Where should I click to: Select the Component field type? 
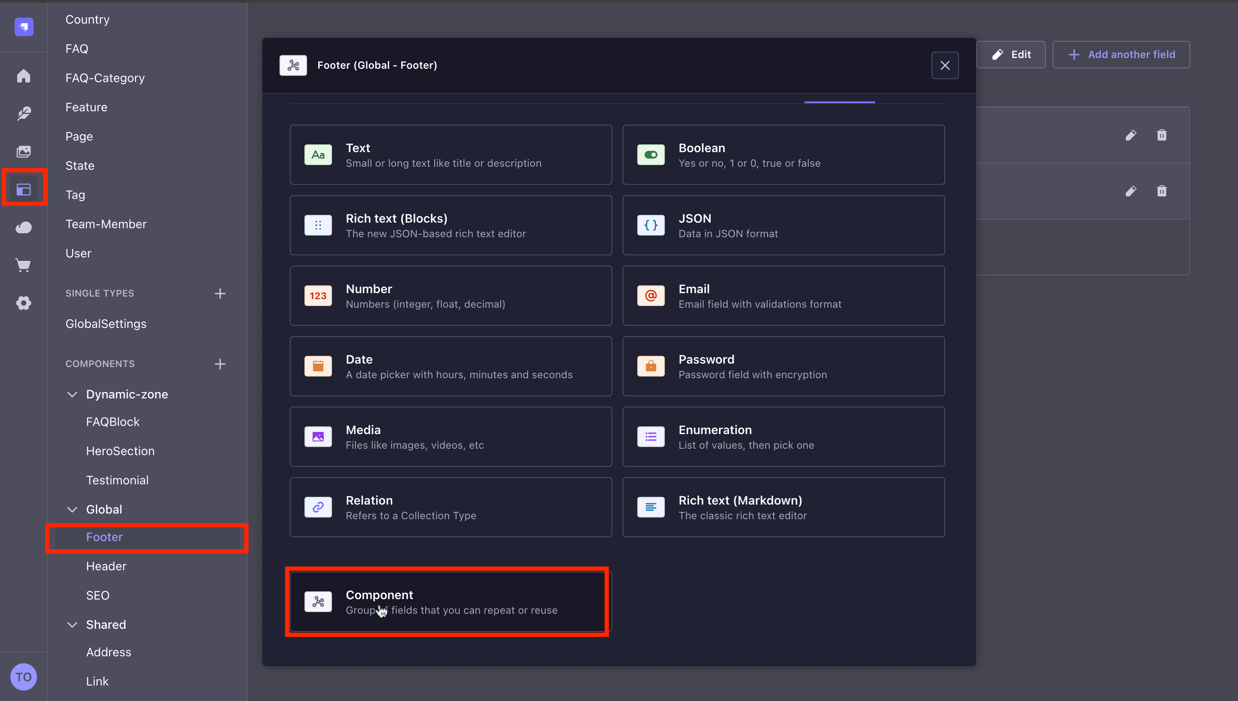pyautogui.click(x=451, y=602)
